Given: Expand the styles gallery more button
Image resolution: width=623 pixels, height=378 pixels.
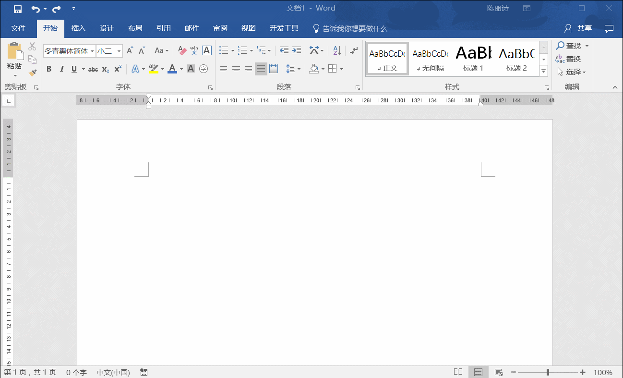Looking at the screenshot, I should click(544, 71).
